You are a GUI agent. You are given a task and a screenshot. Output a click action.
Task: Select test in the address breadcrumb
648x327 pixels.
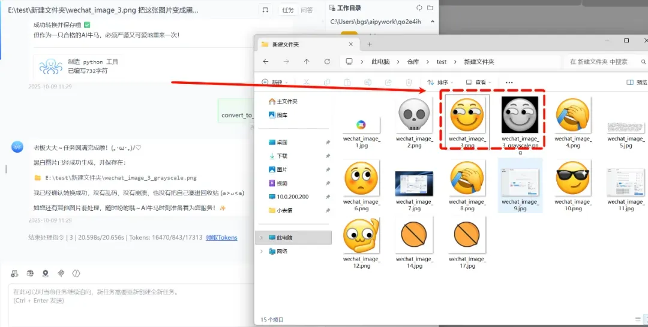[x=442, y=62]
